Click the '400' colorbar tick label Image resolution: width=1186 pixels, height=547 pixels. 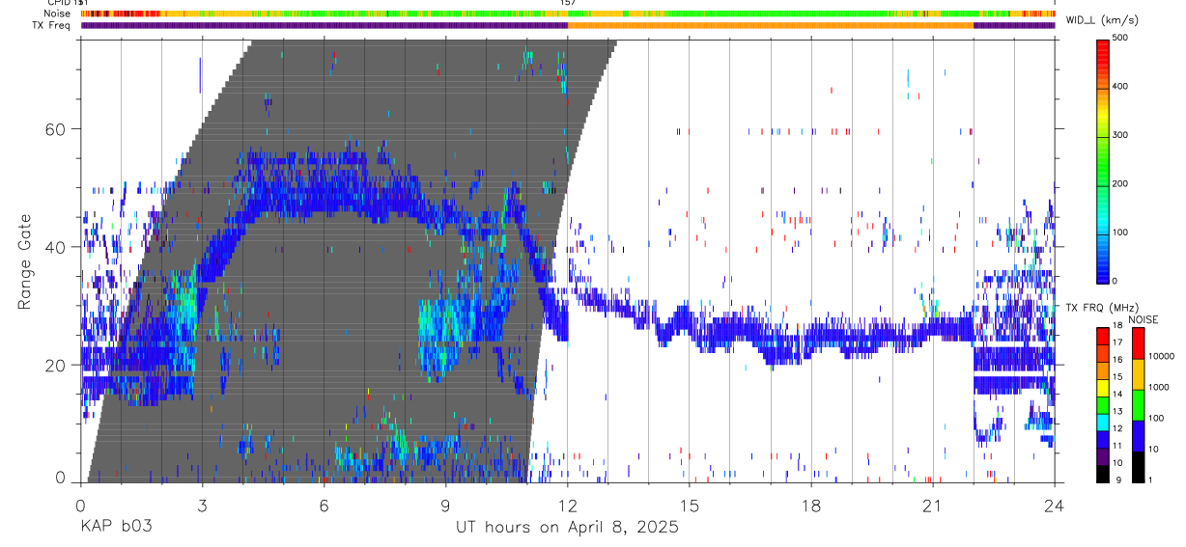coord(1121,87)
